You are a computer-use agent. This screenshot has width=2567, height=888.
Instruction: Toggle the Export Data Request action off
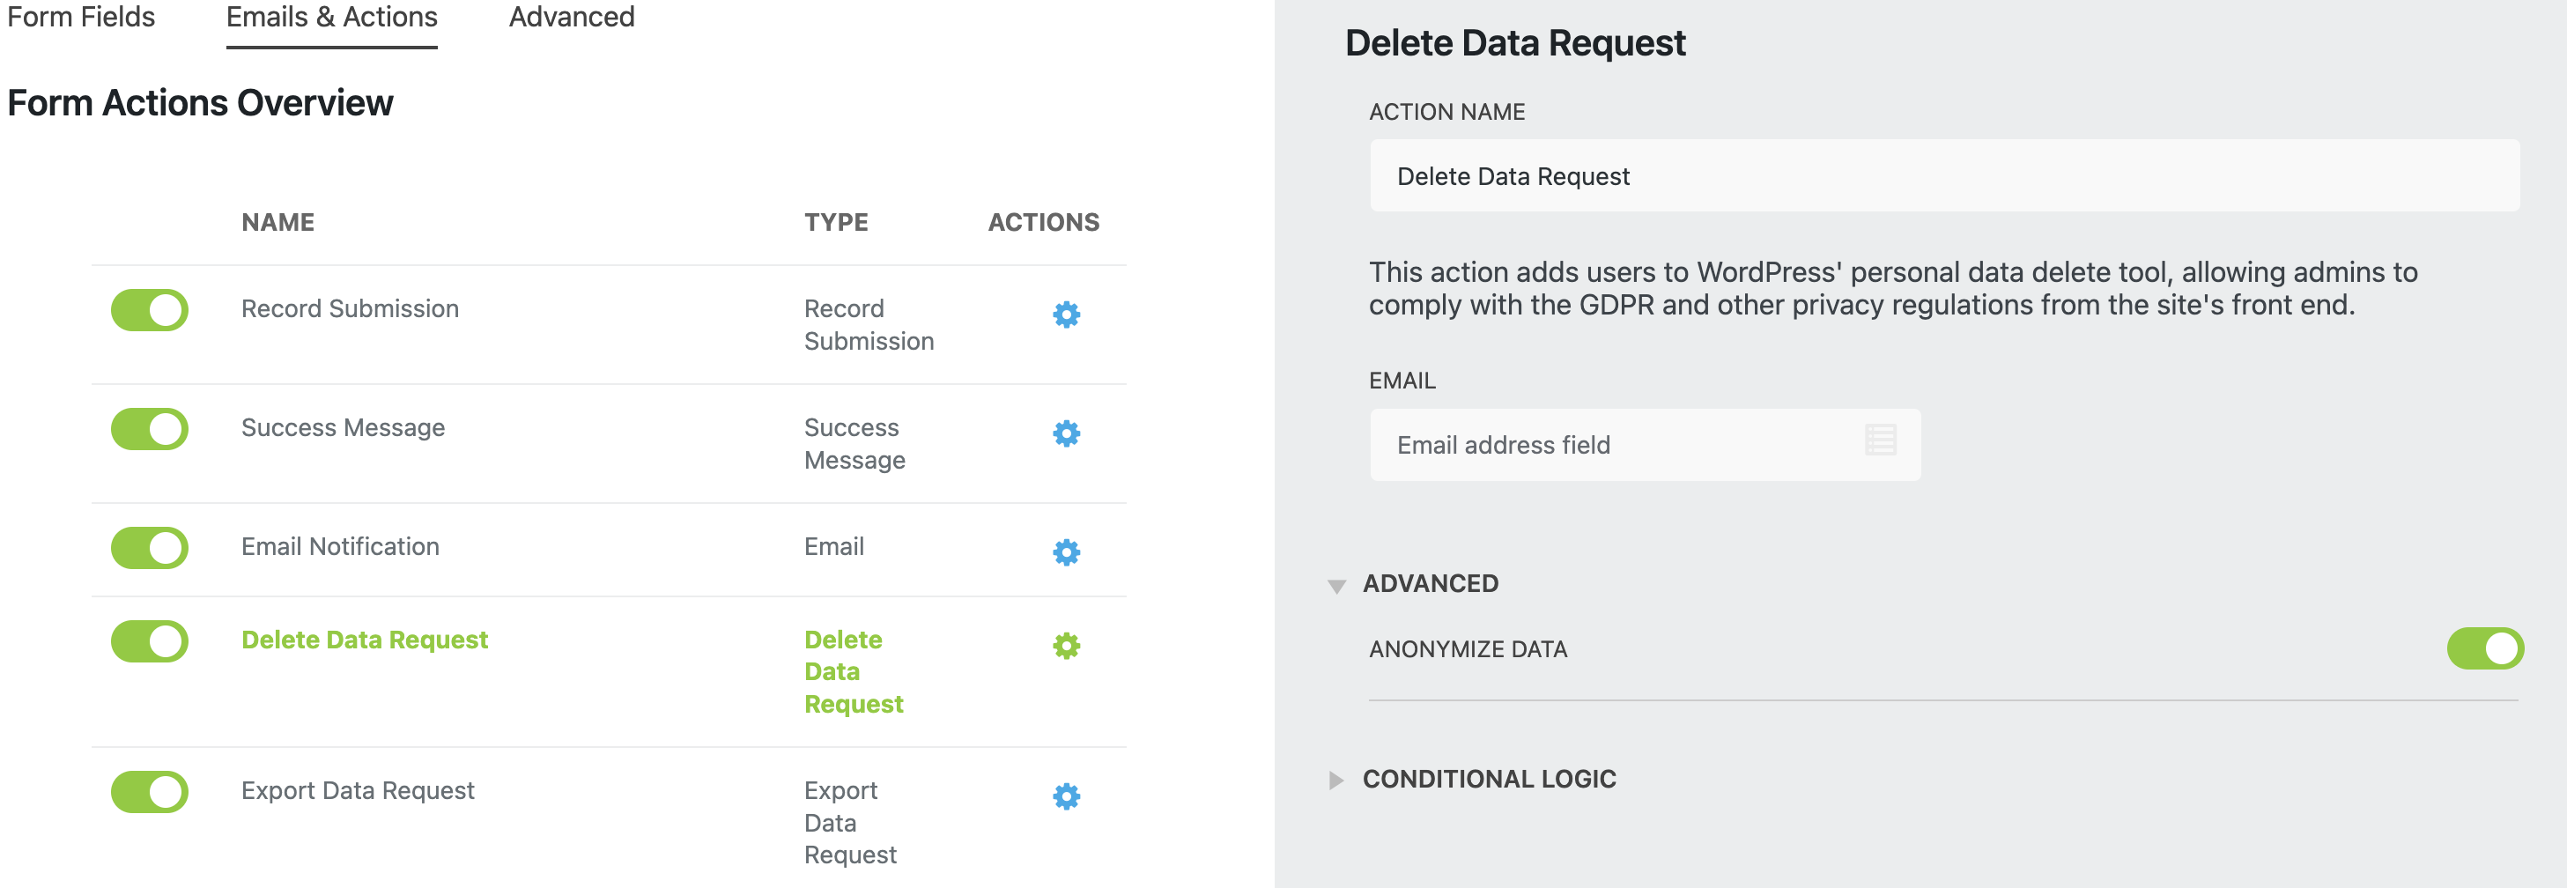click(x=150, y=792)
